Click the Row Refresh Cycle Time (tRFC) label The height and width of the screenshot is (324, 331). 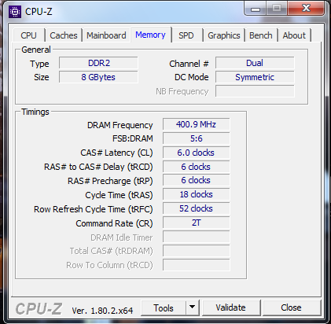click(x=94, y=209)
